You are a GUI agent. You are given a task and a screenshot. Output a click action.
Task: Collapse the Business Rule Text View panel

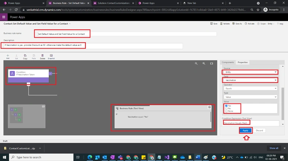click(209, 107)
